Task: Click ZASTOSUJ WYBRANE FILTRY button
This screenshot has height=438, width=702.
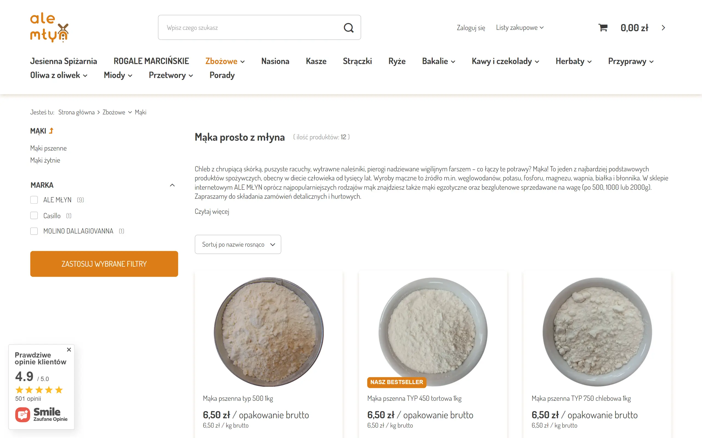Action: [x=104, y=264]
